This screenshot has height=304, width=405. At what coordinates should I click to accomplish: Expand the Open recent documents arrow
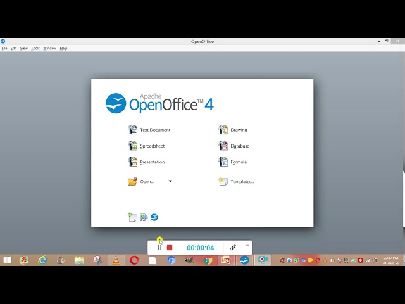pyautogui.click(x=170, y=181)
